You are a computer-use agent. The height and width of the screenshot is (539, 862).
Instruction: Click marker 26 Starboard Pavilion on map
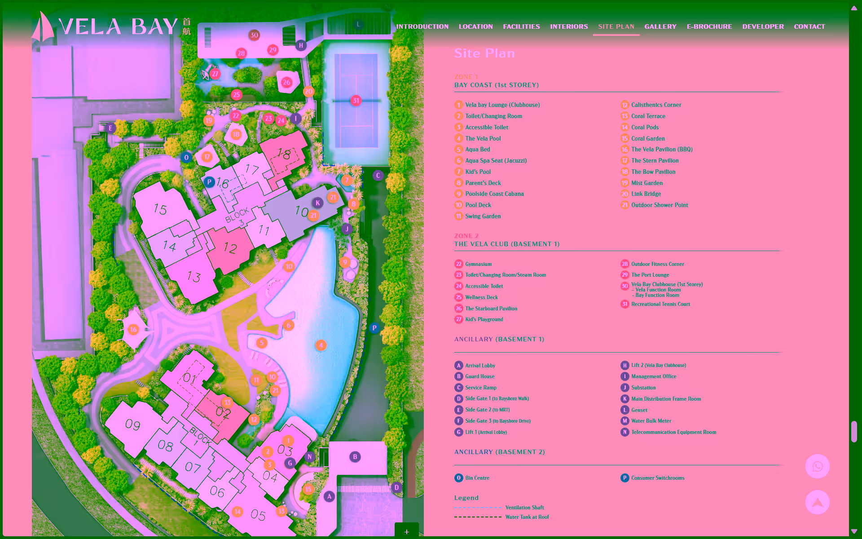[286, 82]
